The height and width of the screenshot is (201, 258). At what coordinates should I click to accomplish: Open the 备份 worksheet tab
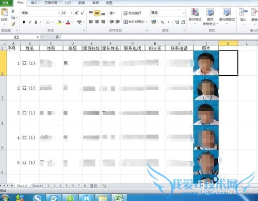[93, 186]
